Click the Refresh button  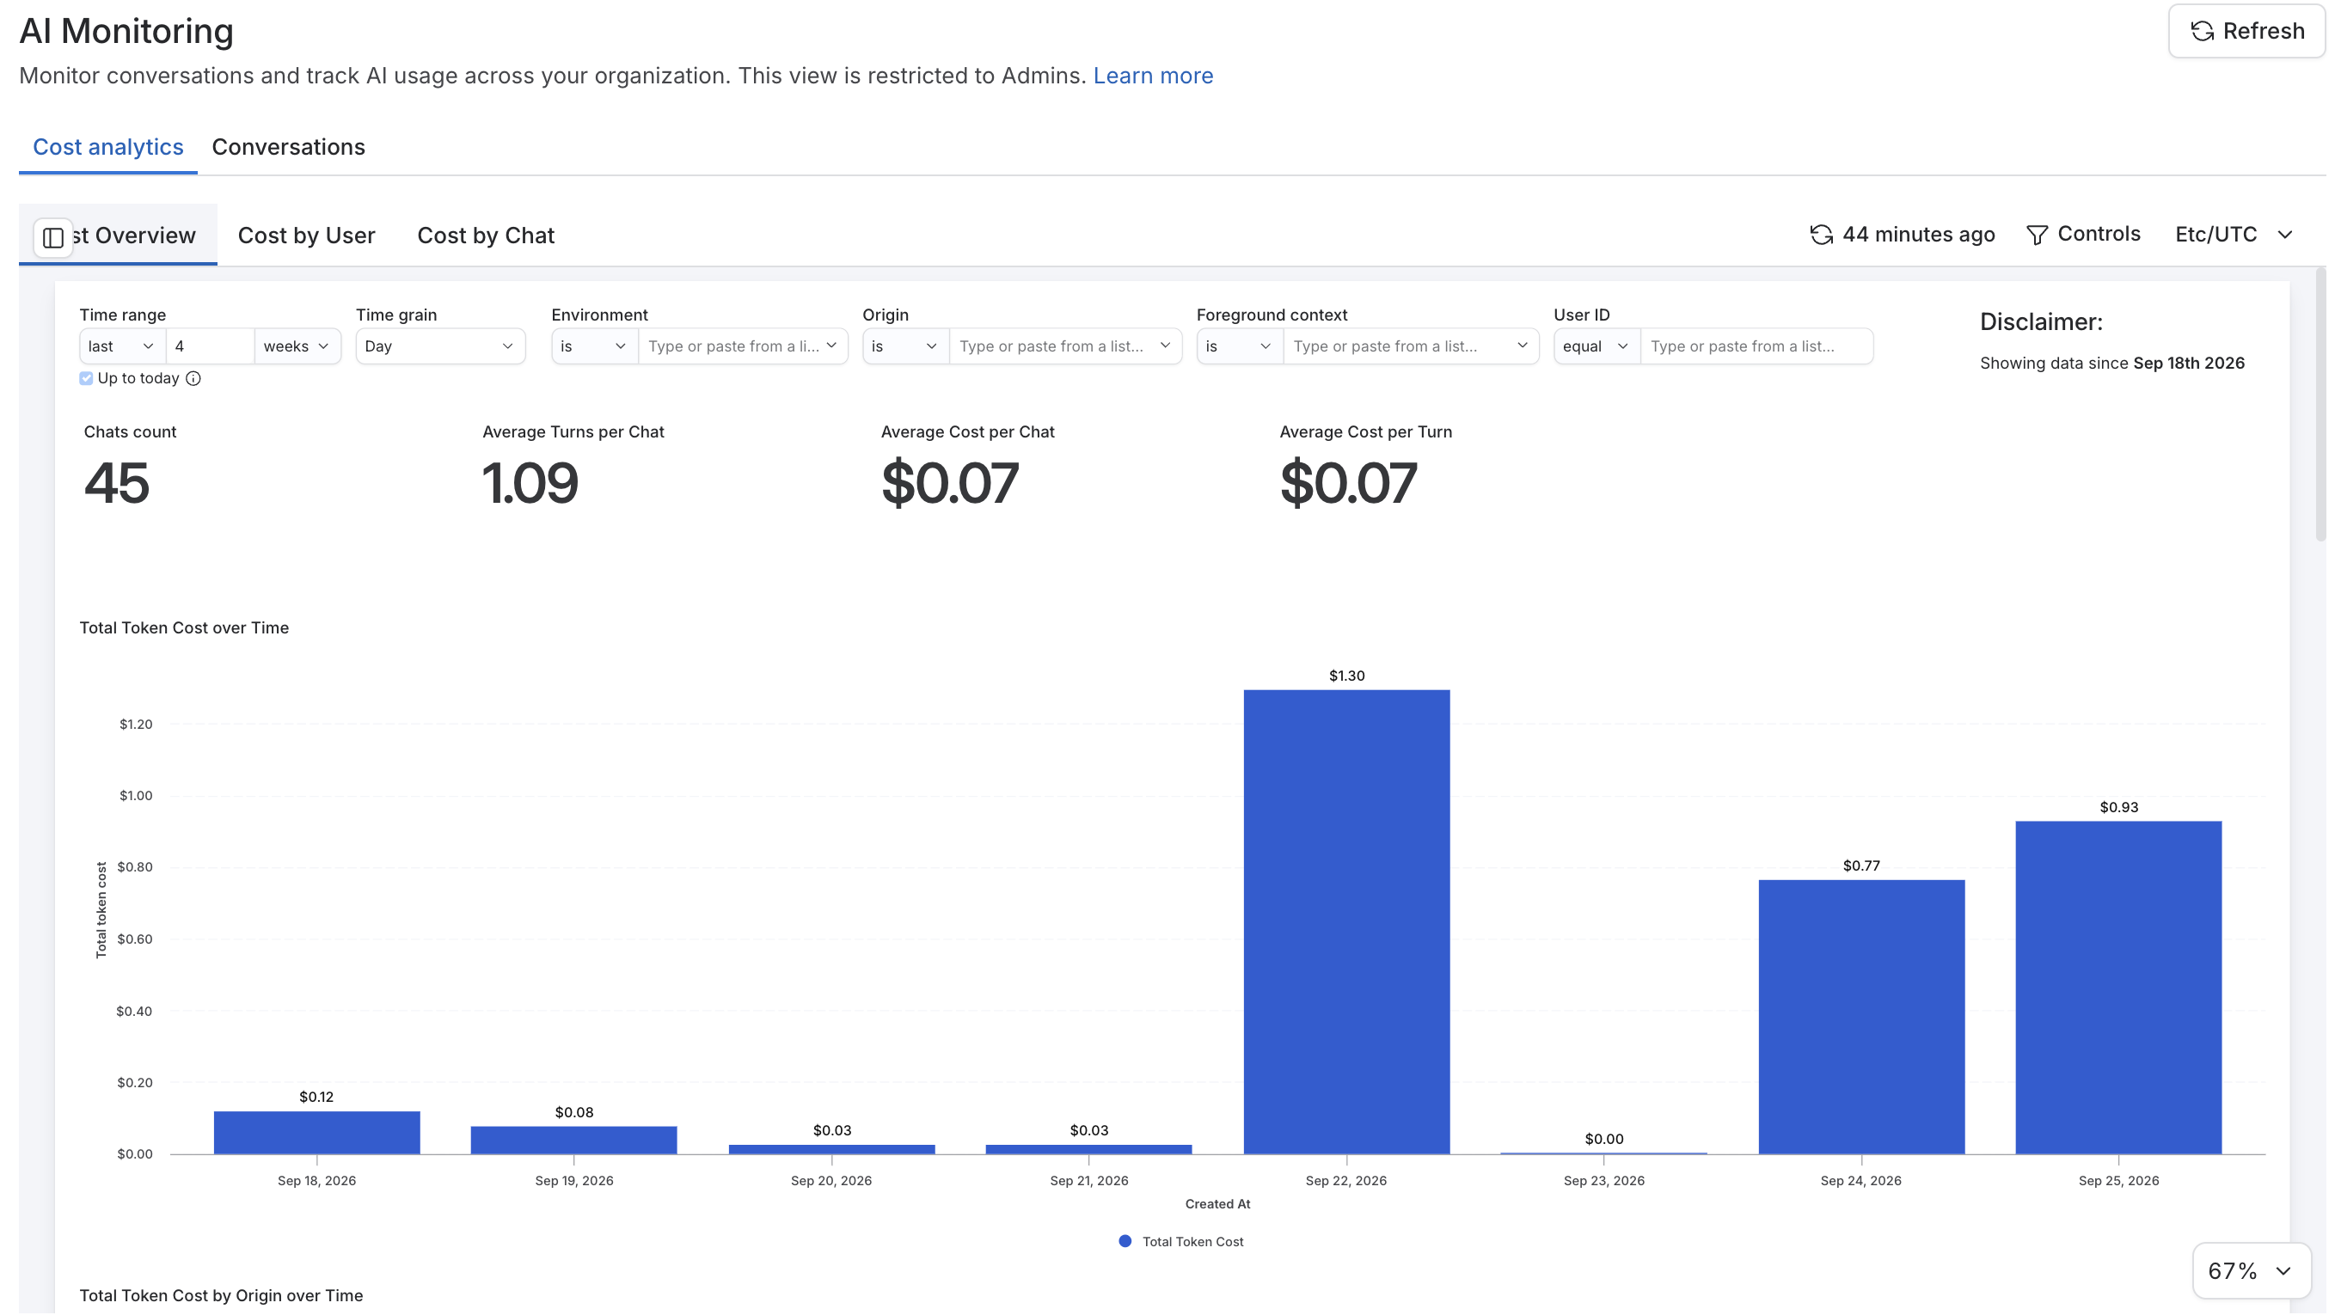click(2247, 31)
